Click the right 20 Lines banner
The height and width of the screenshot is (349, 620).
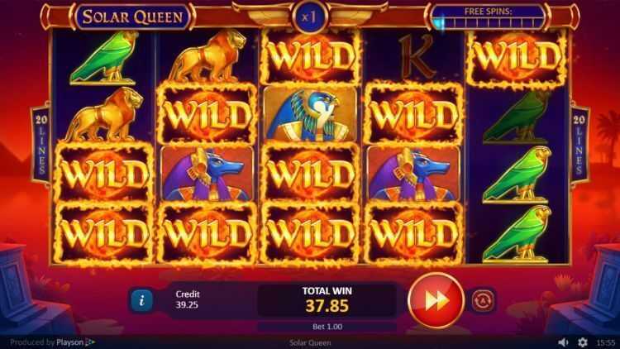click(x=579, y=144)
